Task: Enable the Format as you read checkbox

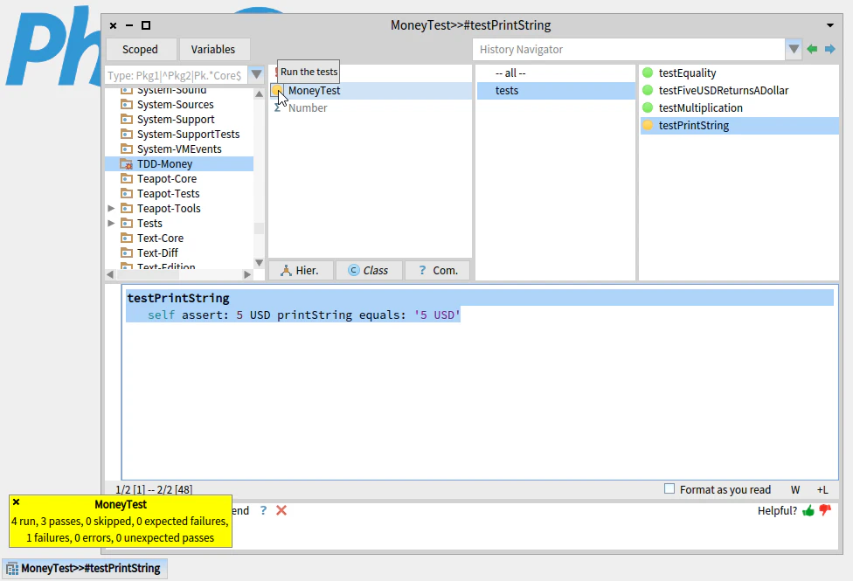Action: (669, 488)
